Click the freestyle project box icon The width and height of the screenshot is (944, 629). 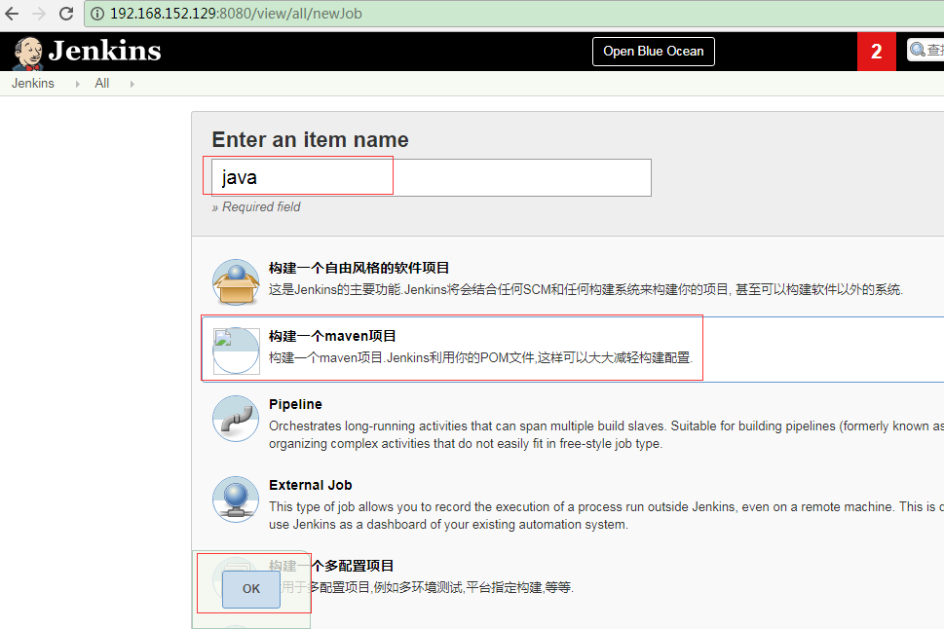coord(236,281)
